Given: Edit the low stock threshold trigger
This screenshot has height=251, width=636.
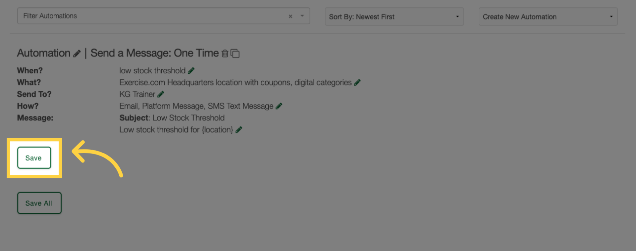Looking at the screenshot, I should pyautogui.click(x=191, y=71).
